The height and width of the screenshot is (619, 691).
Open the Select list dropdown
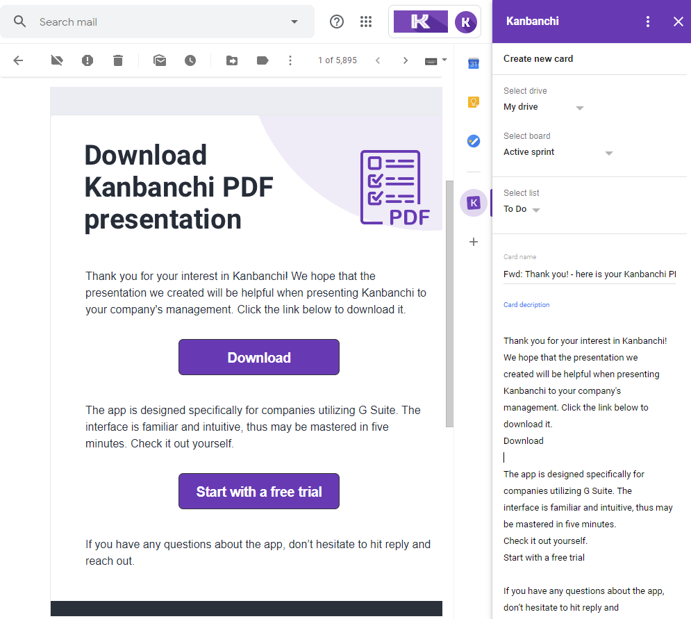click(522, 209)
